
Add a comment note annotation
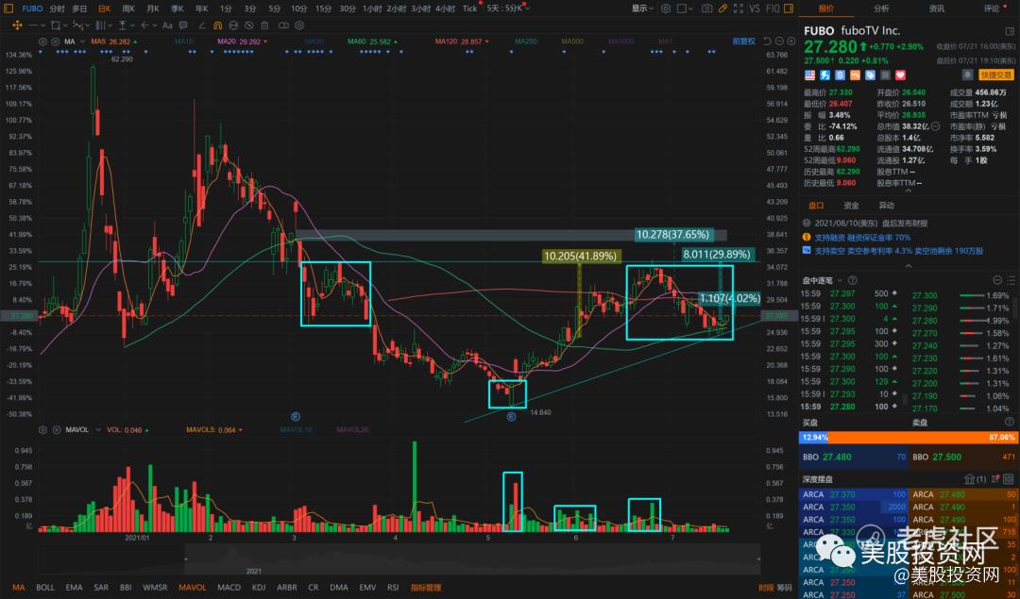[183, 25]
